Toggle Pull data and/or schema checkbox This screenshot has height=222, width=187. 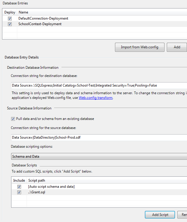[13, 119]
